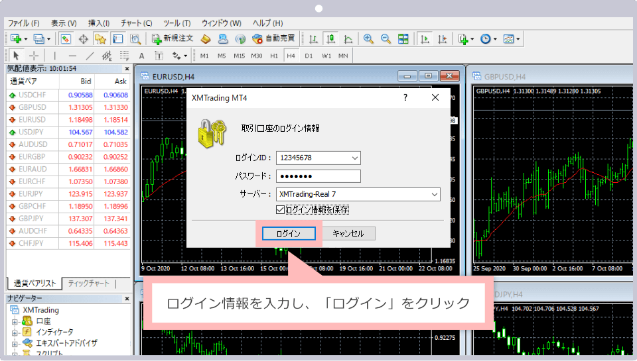
Task: Open the チャート (Chart) menu
Action: pyautogui.click(x=136, y=23)
